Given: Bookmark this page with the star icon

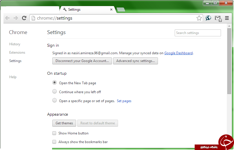Looking at the screenshot, I should 199,18.
